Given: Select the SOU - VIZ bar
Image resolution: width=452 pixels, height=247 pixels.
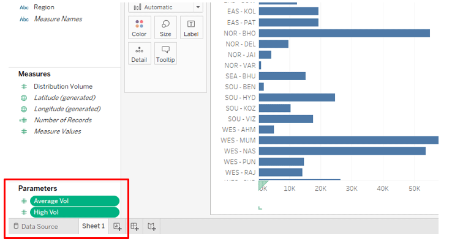Looking at the screenshot, I should [x=285, y=119].
